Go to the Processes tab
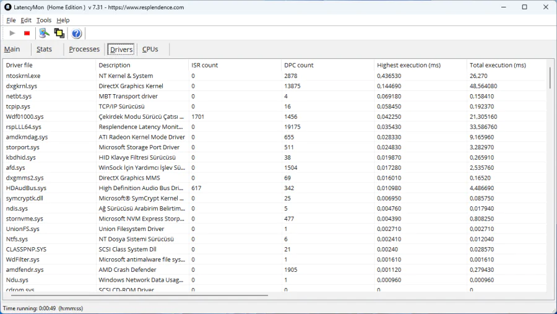This screenshot has height=314, width=557. [84, 50]
